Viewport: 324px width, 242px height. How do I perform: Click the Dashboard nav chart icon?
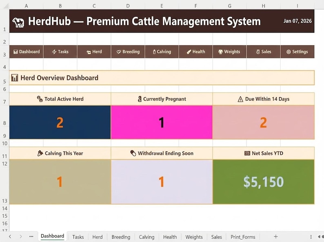(16, 52)
